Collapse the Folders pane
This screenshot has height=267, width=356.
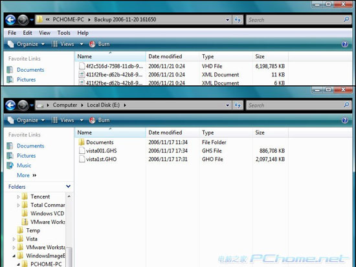point(68,186)
